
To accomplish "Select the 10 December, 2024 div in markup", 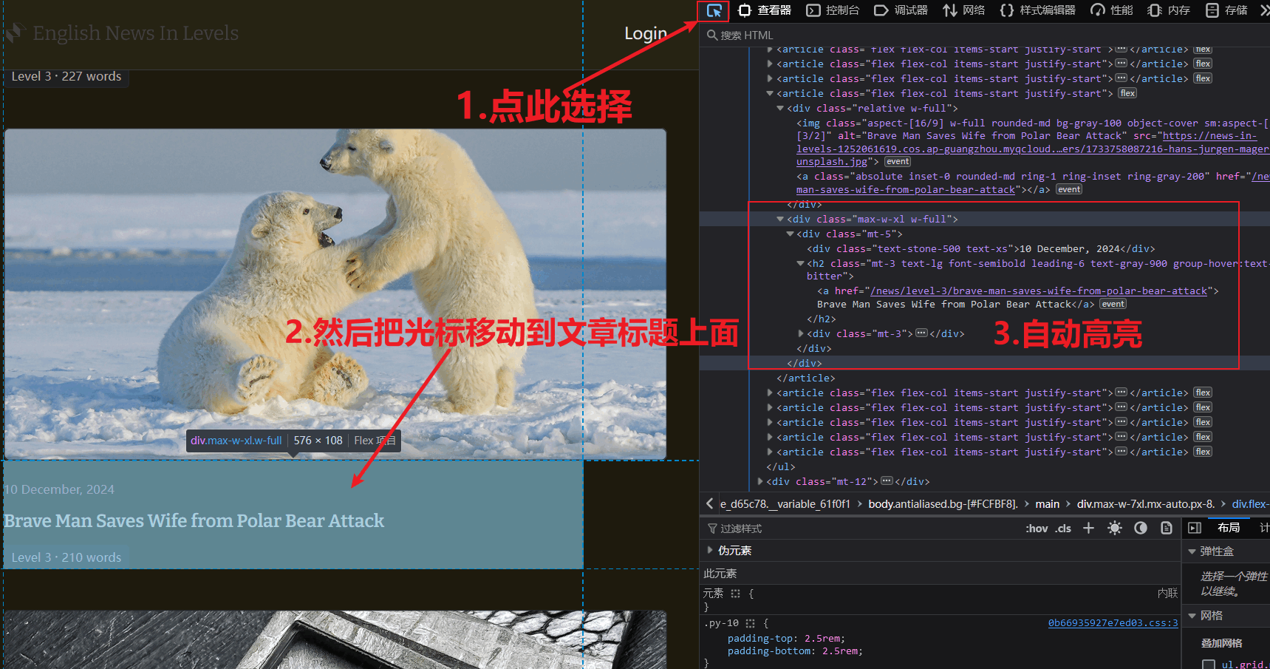I will point(981,249).
